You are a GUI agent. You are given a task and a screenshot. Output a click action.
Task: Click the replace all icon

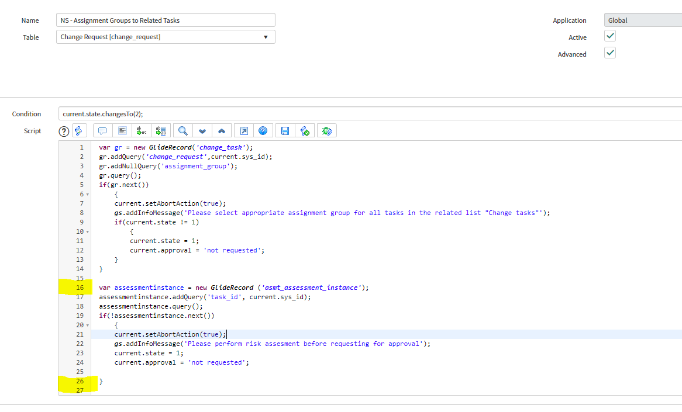(161, 131)
